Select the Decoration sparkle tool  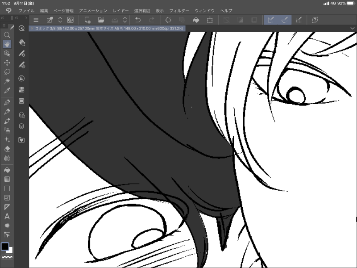point(7,139)
